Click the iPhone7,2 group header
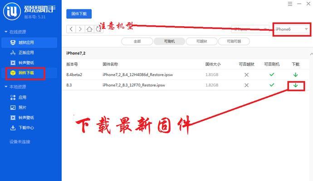Screen dimensions: 313x181 point(76,53)
